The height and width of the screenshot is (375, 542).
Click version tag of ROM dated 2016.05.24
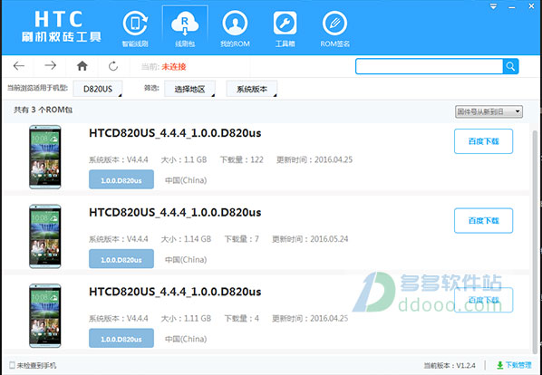121,259
